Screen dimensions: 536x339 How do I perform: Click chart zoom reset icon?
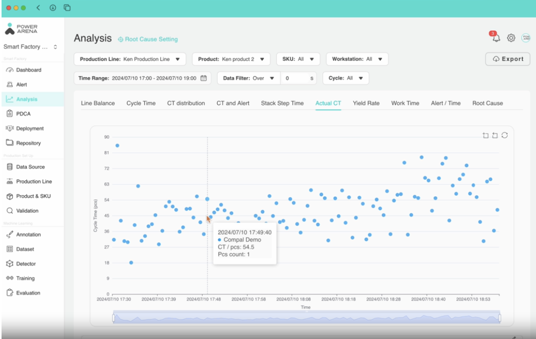coord(494,136)
